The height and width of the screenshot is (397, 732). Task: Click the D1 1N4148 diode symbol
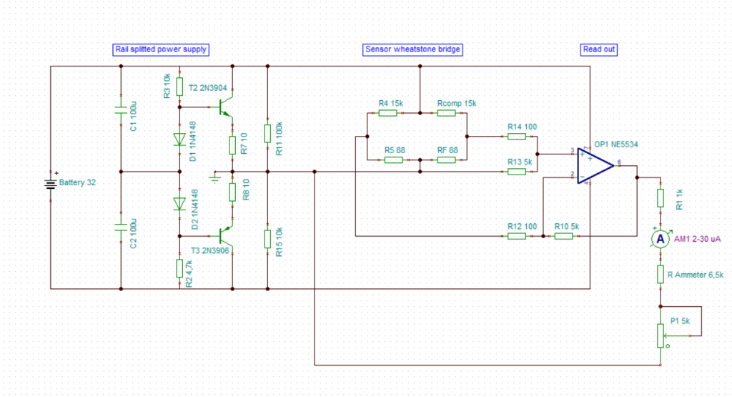pos(179,139)
